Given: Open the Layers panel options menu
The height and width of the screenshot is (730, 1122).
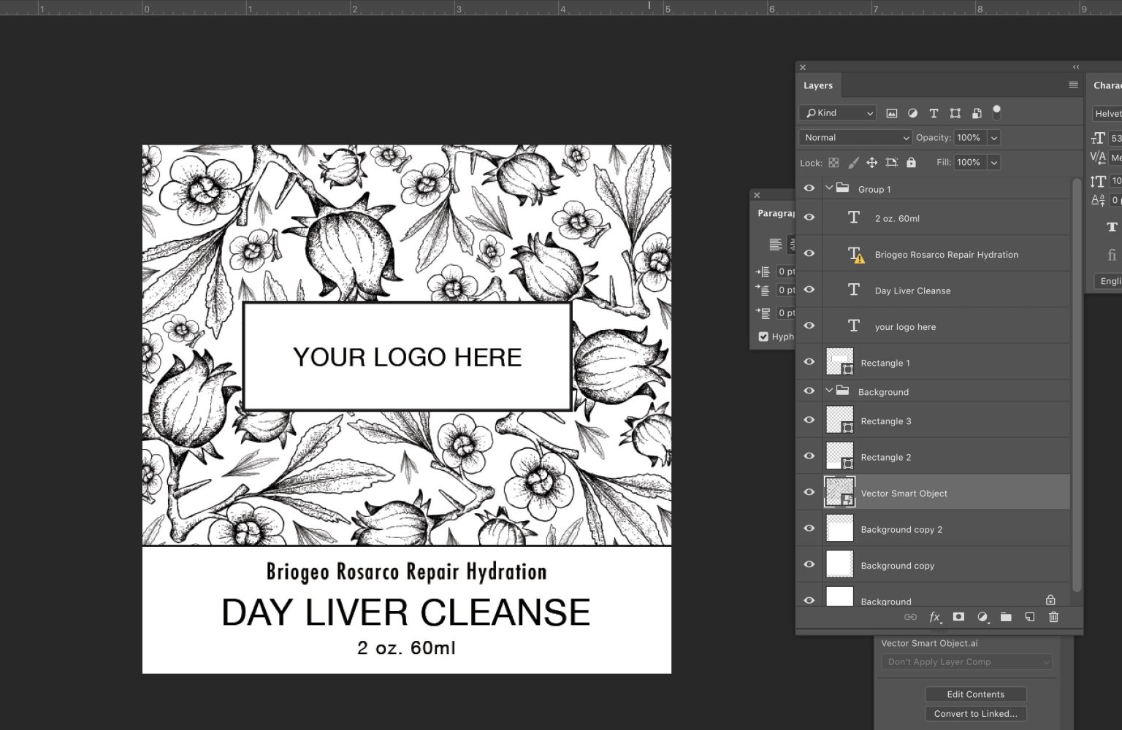Looking at the screenshot, I should tap(1073, 85).
